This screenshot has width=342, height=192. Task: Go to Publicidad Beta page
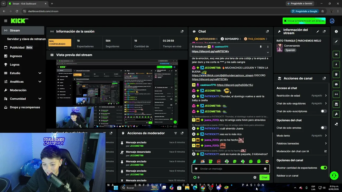click(23, 47)
